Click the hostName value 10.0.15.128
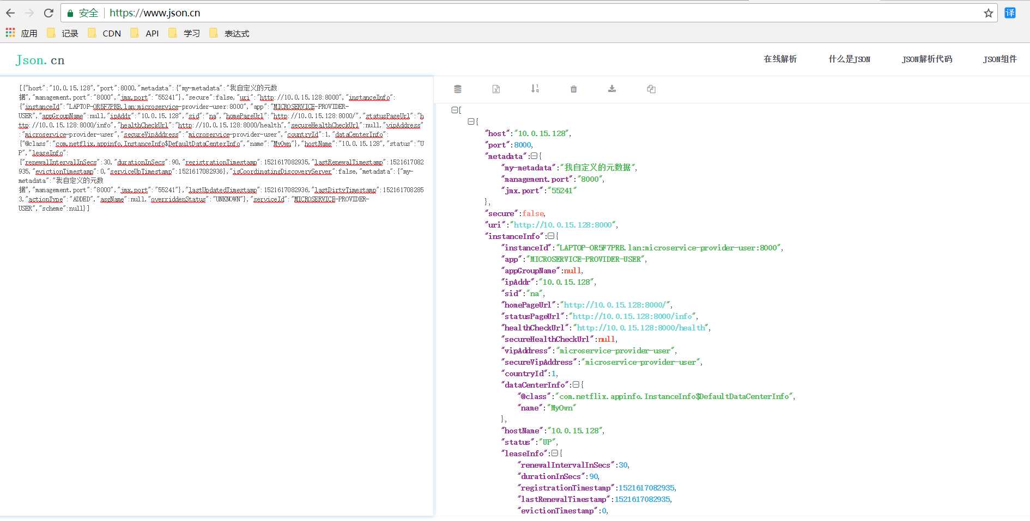 (575, 431)
